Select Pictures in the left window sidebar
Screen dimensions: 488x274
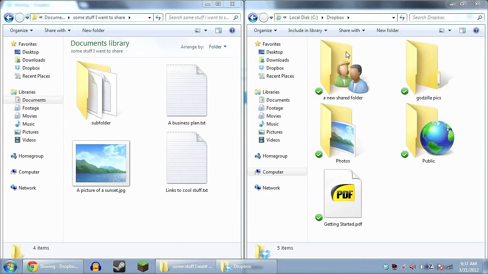pyautogui.click(x=30, y=132)
